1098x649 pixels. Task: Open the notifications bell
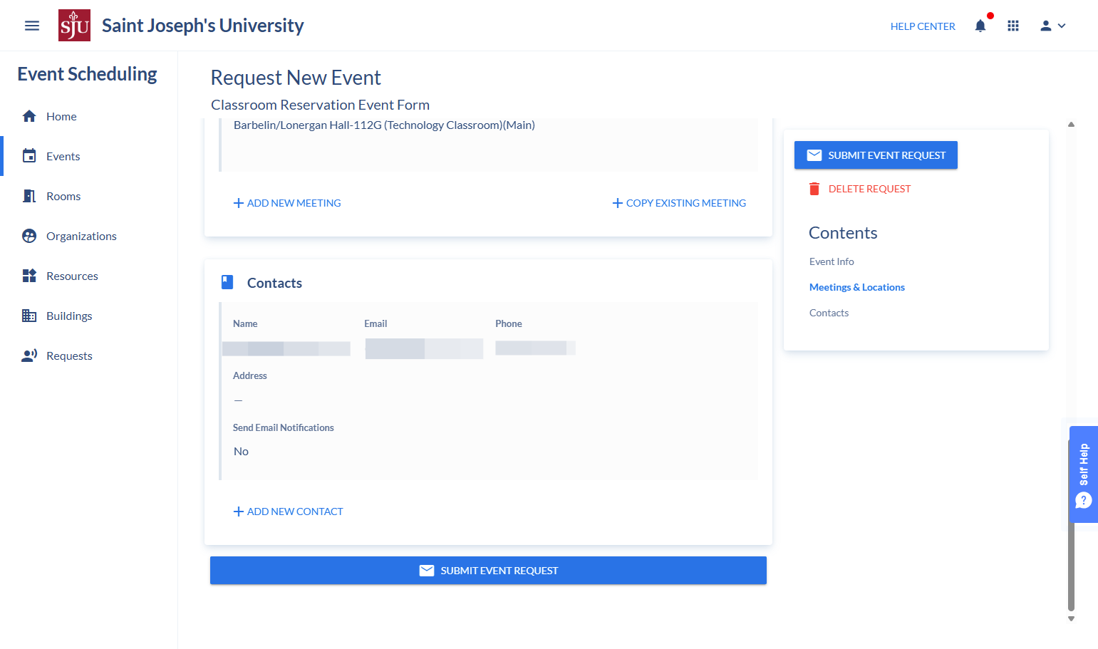coord(980,26)
